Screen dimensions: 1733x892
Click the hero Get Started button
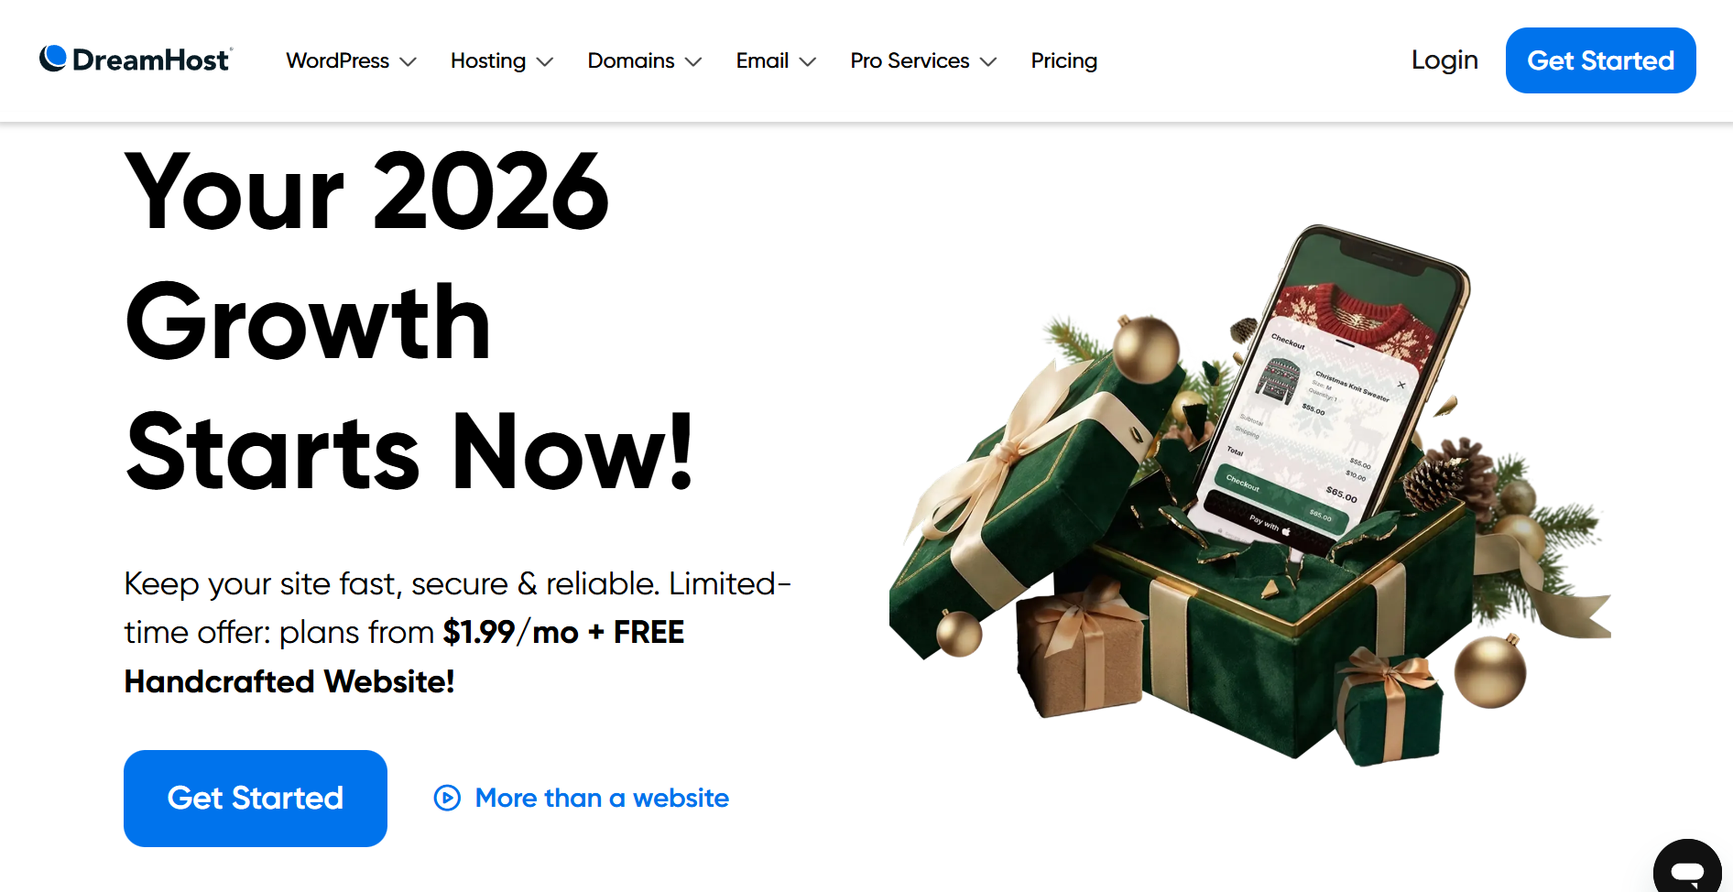(x=256, y=799)
